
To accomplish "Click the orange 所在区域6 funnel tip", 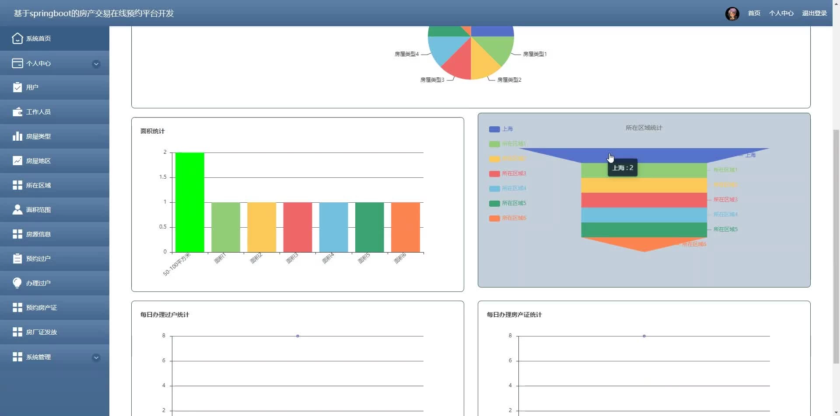I will (644, 243).
